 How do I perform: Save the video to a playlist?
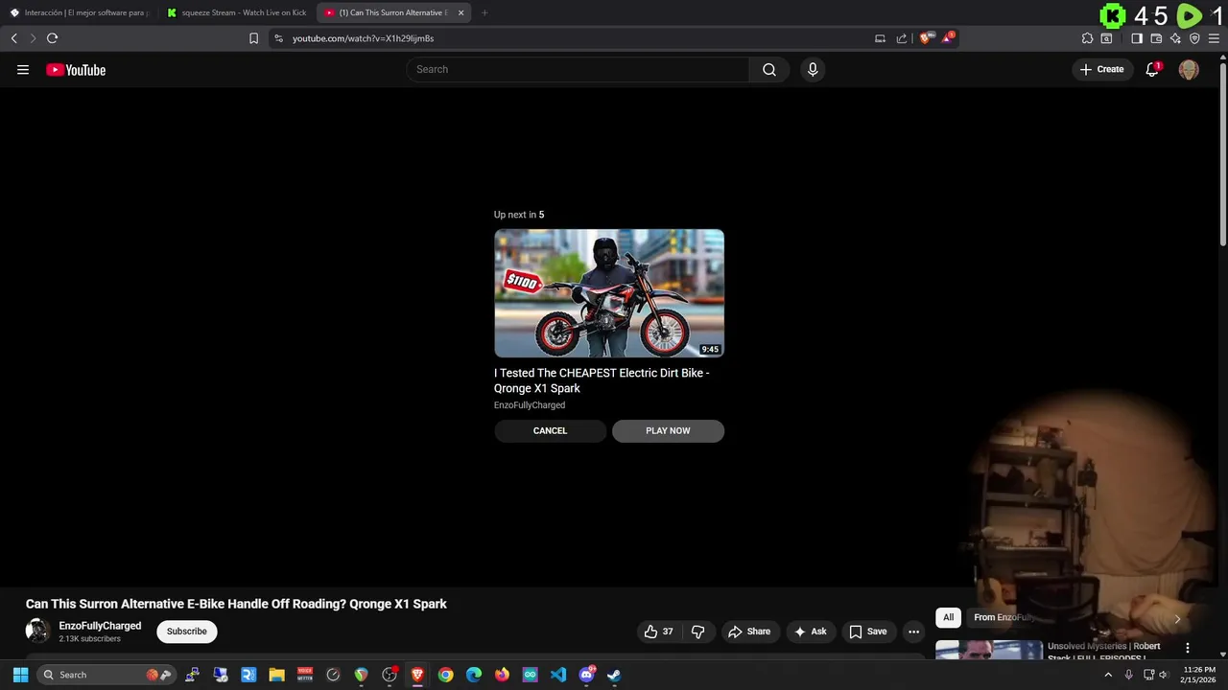868,632
